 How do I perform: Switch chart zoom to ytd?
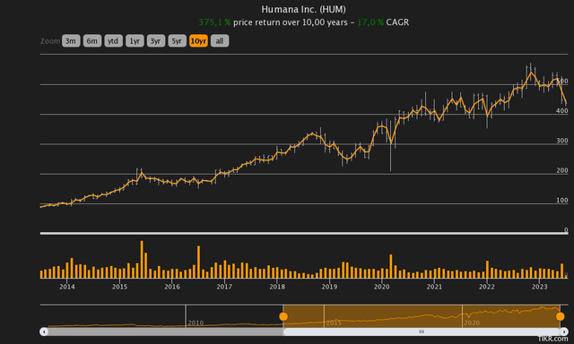point(114,41)
